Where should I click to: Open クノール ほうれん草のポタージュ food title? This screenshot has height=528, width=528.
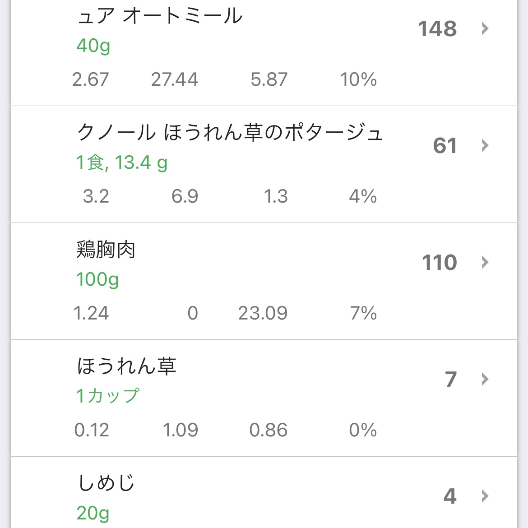tap(230, 133)
